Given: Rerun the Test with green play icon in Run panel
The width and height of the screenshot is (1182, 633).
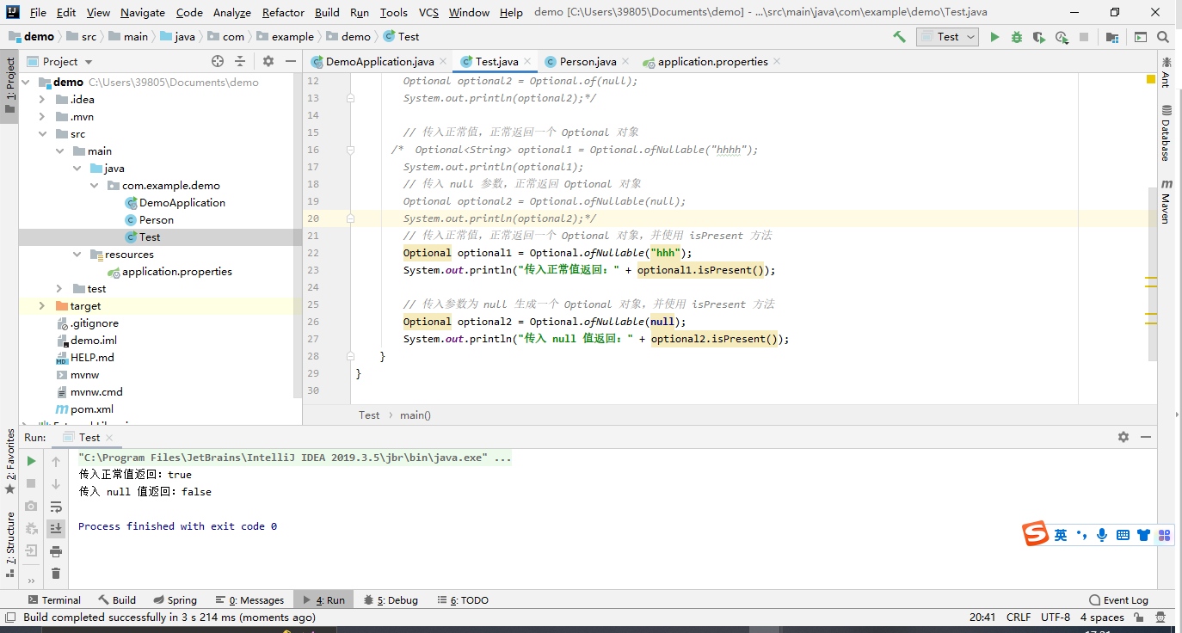Looking at the screenshot, I should pos(31,460).
